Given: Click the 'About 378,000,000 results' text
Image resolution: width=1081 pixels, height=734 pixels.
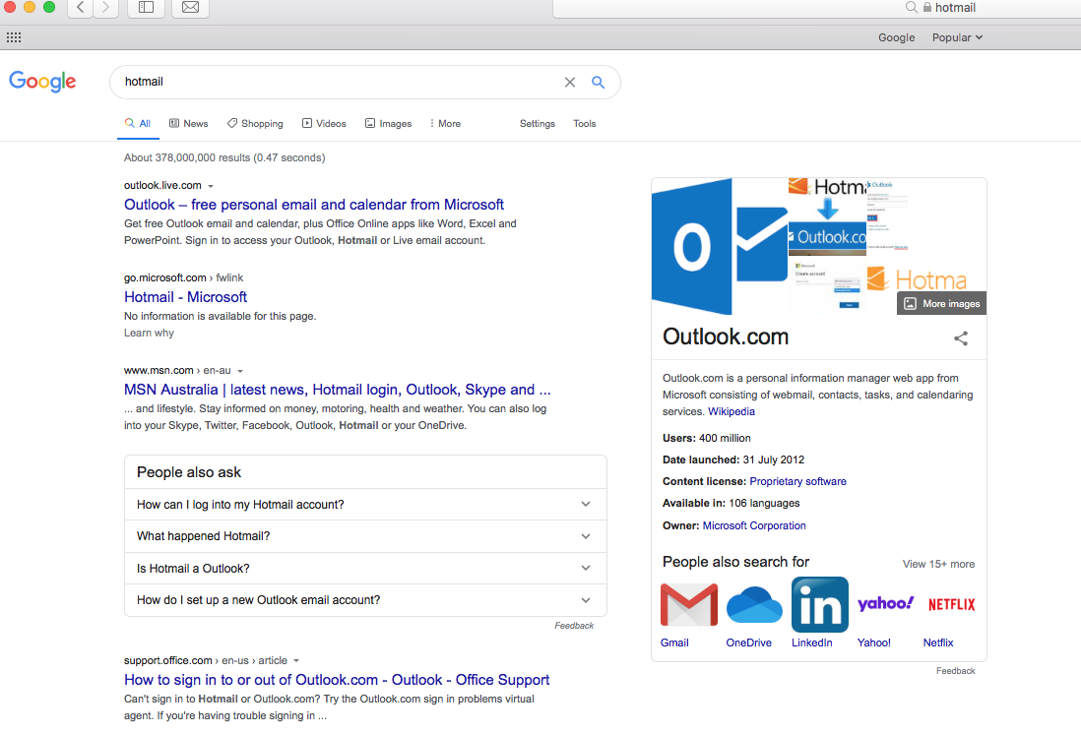Looking at the screenshot, I should point(224,157).
